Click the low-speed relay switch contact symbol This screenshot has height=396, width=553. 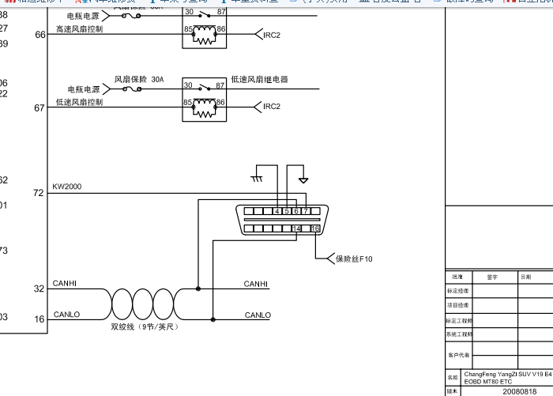(205, 87)
